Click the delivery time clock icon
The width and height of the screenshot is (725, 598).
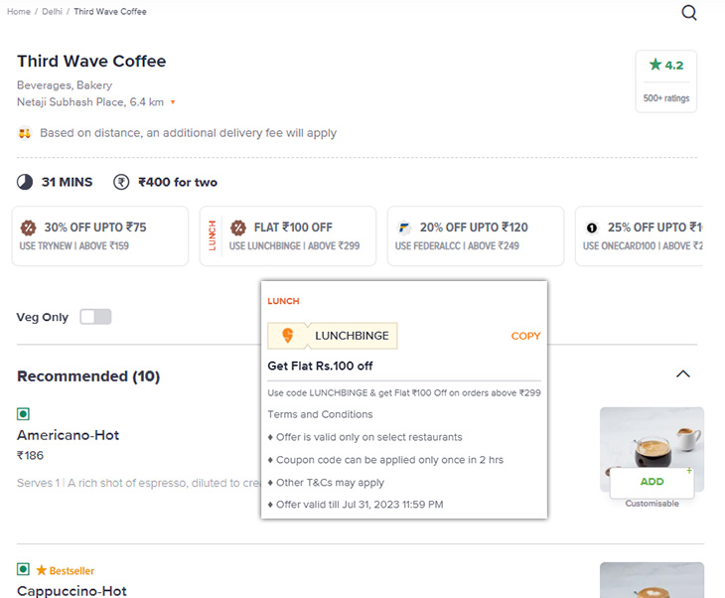25,182
